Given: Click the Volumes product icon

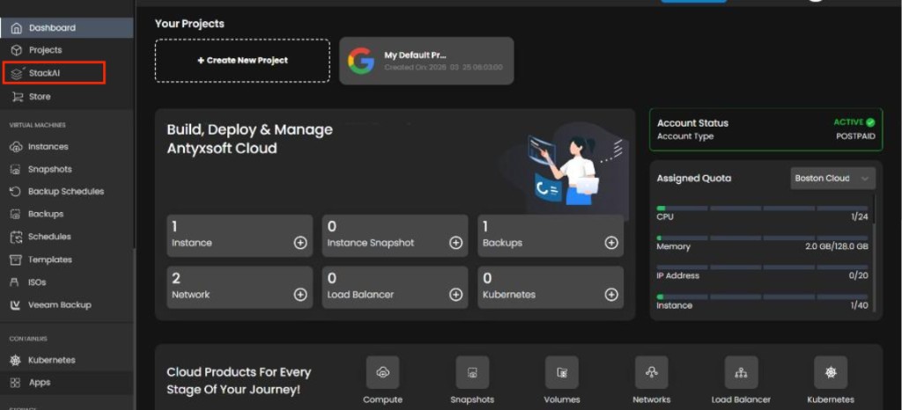Looking at the screenshot, I should point(561,372).
